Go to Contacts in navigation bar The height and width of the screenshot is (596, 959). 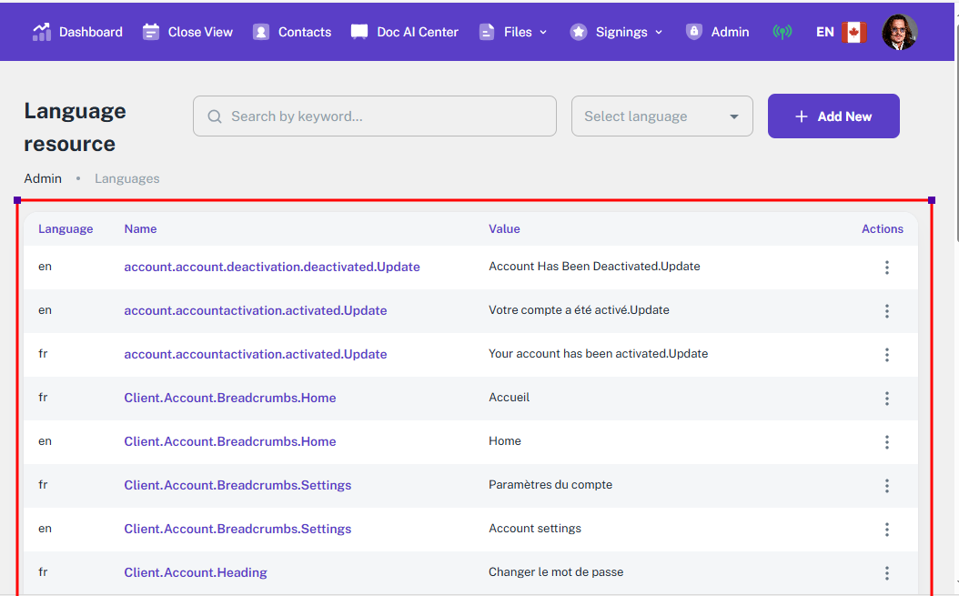click(x=304, y=32)
